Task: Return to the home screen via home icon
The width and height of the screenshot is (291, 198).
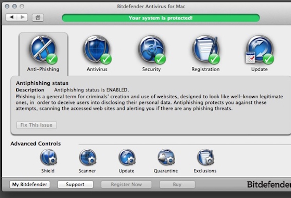Action: coord(38,18)
